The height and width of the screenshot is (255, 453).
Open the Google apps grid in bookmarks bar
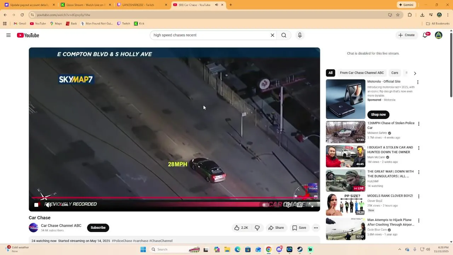(5, 24)
